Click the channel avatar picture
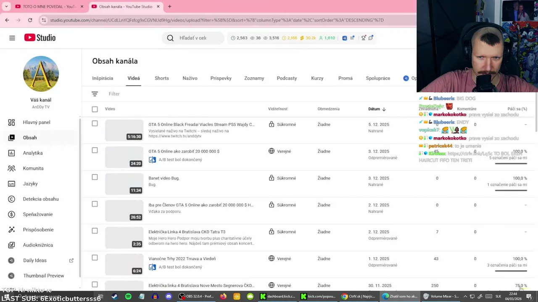 41,74
